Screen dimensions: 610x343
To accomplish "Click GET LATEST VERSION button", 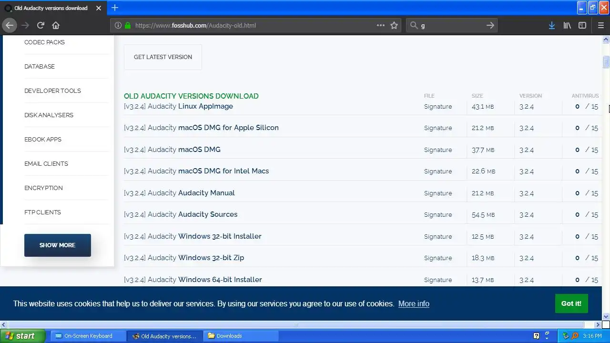I will pyautogui.click(x=163, y=57).
